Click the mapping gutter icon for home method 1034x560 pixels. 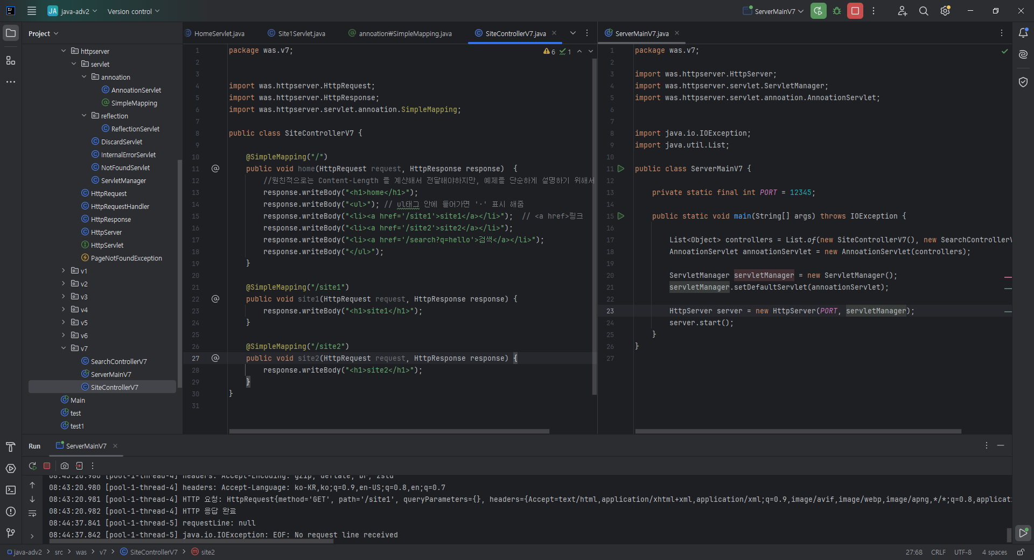(215, 169)
